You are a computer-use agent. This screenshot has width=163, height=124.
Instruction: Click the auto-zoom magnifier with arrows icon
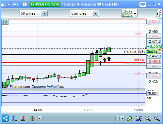[139, 118]
